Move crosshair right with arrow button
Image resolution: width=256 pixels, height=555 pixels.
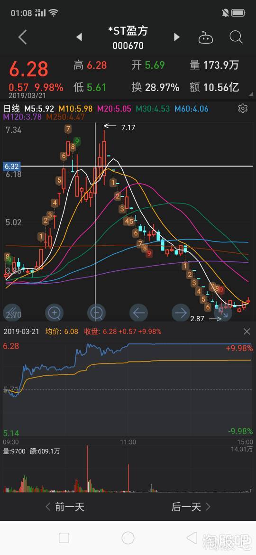click(x=181, y=313)
